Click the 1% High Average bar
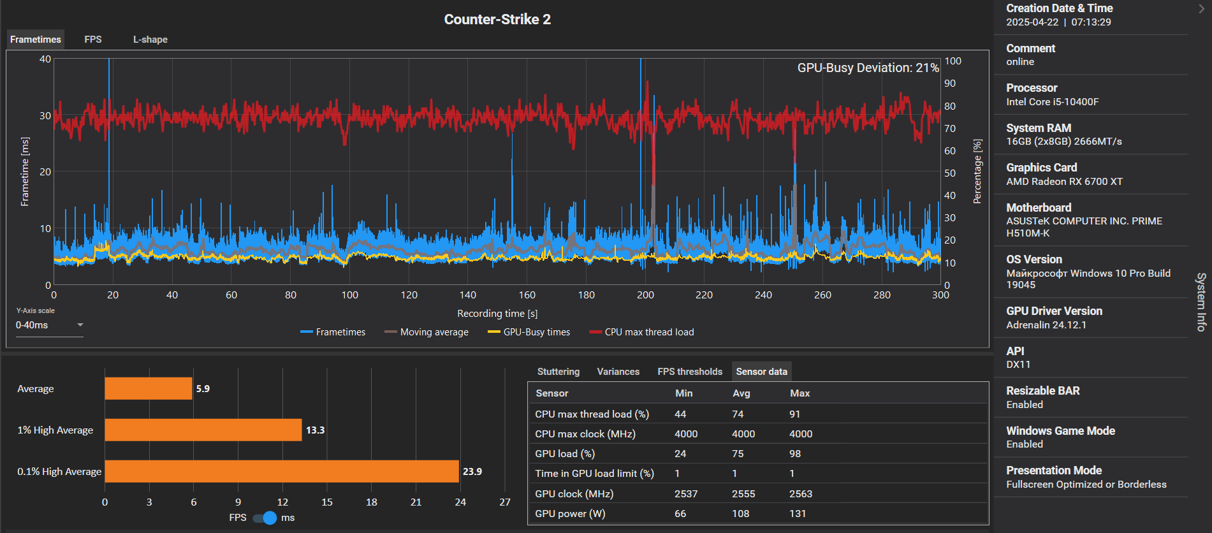The image size is (1212, 533). click(203, 430)
